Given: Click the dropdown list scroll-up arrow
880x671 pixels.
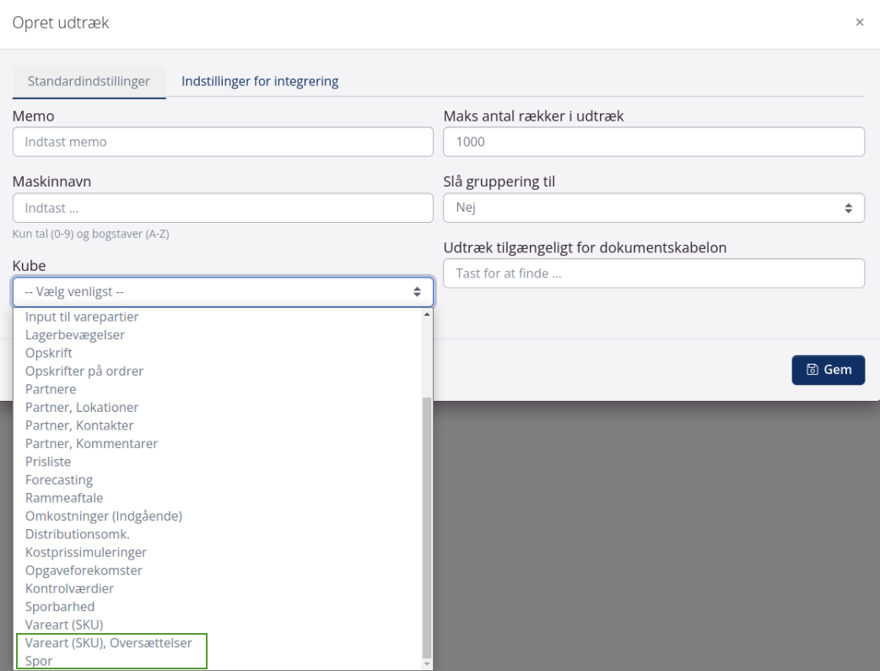Looking at the screenshot, I should (427, 314).
